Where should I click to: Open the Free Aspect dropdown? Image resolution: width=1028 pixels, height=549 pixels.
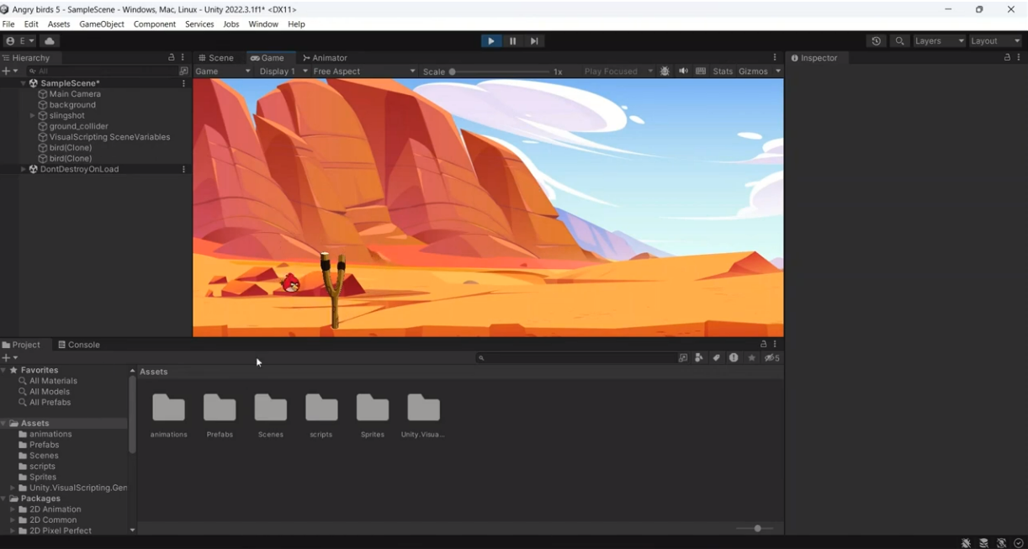(364, 71)
